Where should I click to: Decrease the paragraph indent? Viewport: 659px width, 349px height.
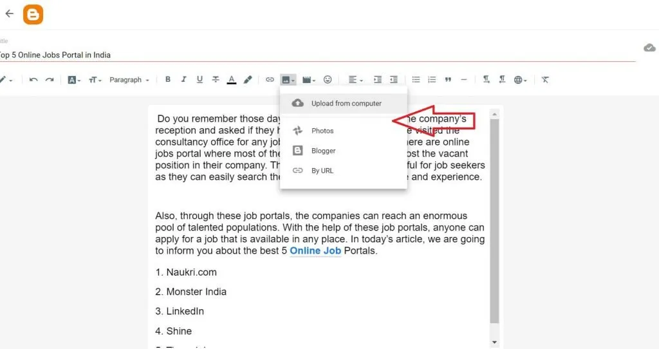click(394, 79)
